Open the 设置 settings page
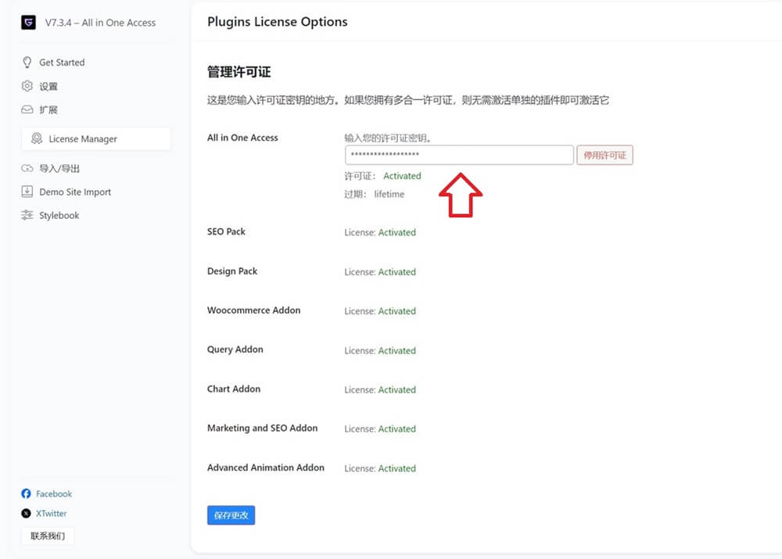This screenshot has height=559, width=782. [48, 86]
